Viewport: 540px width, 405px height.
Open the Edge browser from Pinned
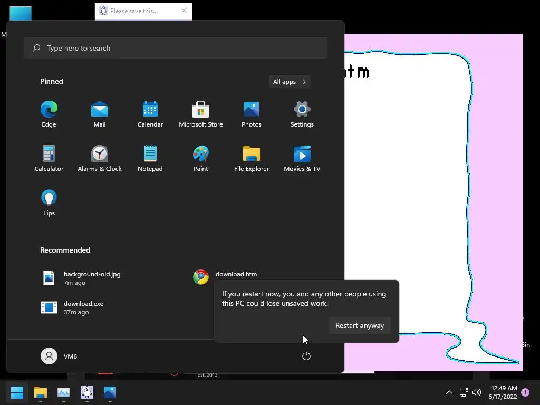(x=49, y=114)
